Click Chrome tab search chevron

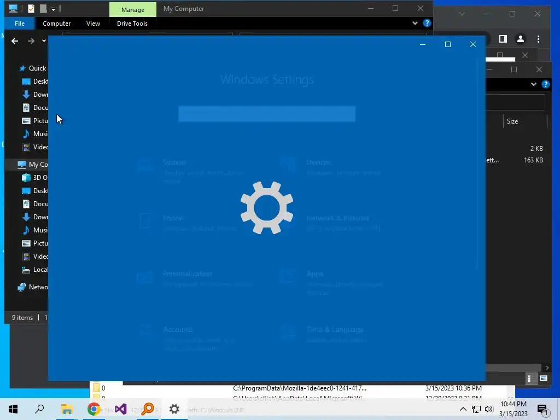pos(462,14)
